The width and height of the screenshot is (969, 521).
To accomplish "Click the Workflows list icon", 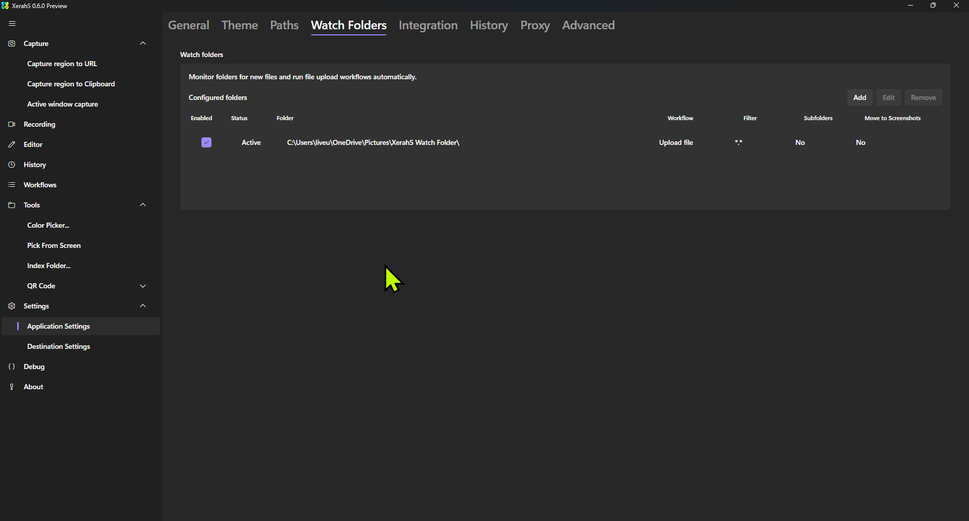I will point(12,185).
